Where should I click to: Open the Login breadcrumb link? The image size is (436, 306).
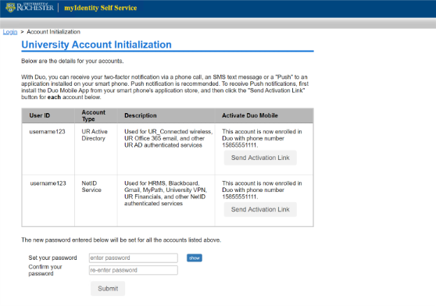pyautogui.click(x=10, y=32)
